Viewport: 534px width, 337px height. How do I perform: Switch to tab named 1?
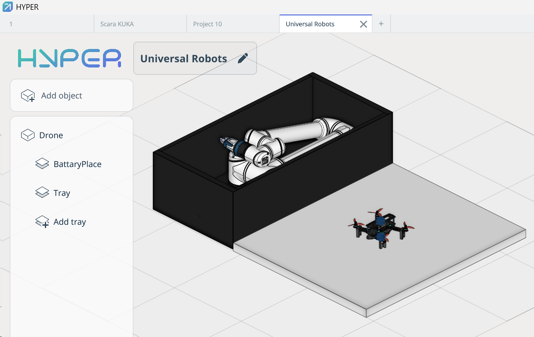pos(11,24)
